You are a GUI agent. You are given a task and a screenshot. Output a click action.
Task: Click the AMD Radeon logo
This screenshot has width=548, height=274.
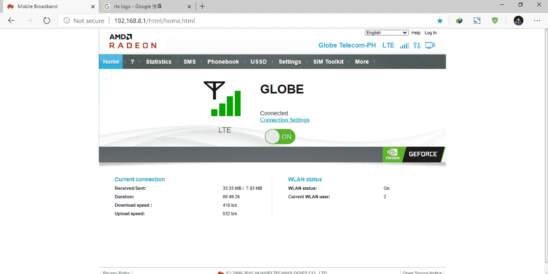tap(133, 41)
